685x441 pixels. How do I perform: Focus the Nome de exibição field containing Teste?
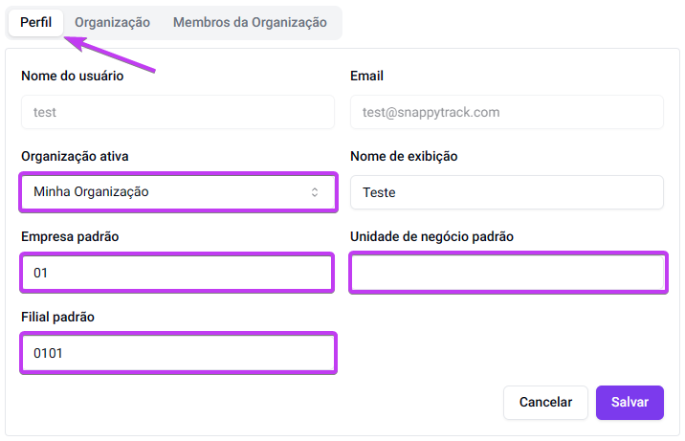click(x=506, y=192)
